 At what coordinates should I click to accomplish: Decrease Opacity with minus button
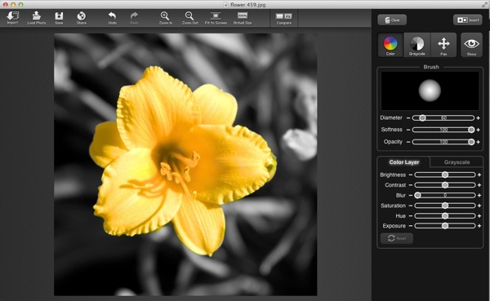(408, 142)
